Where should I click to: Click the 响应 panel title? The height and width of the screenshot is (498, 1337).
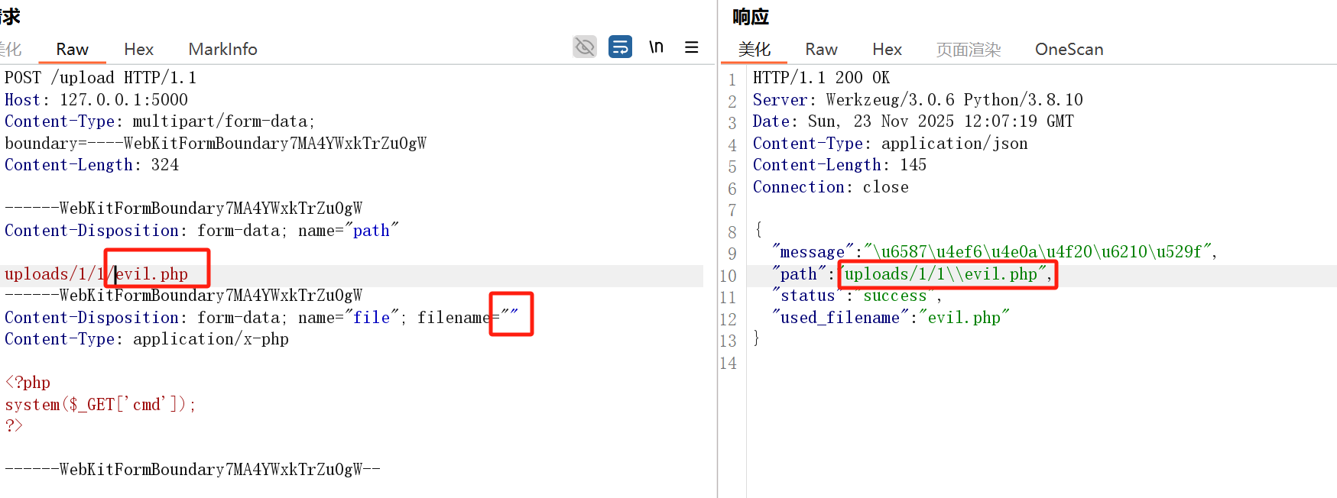(751, 17)
